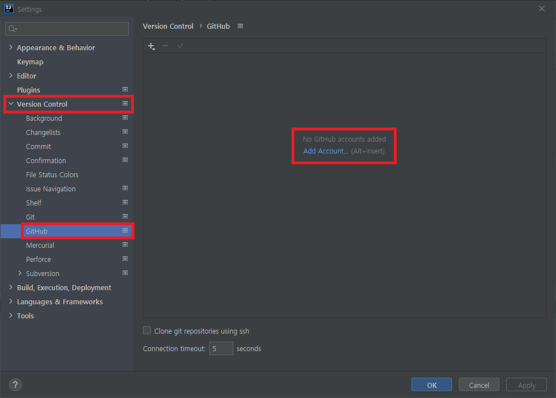Expand the Tools section

pos(11,316)
